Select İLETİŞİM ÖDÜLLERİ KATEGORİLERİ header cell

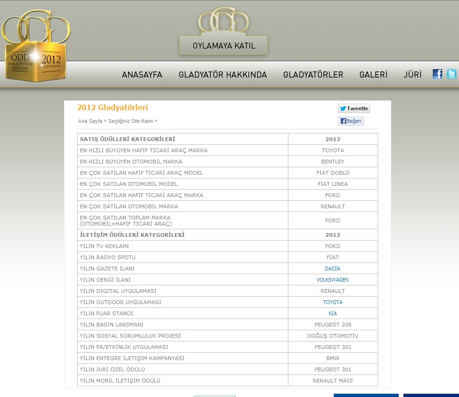coord(183,234)
